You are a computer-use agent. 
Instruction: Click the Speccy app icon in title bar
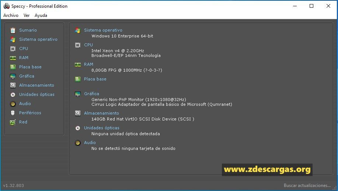click(7, 6)
